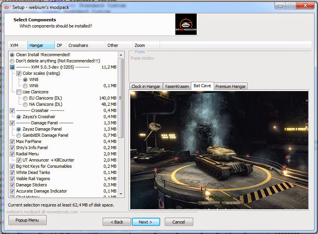318x234 pixels.
Task: Open the DP tab
Action: (60, 45)
